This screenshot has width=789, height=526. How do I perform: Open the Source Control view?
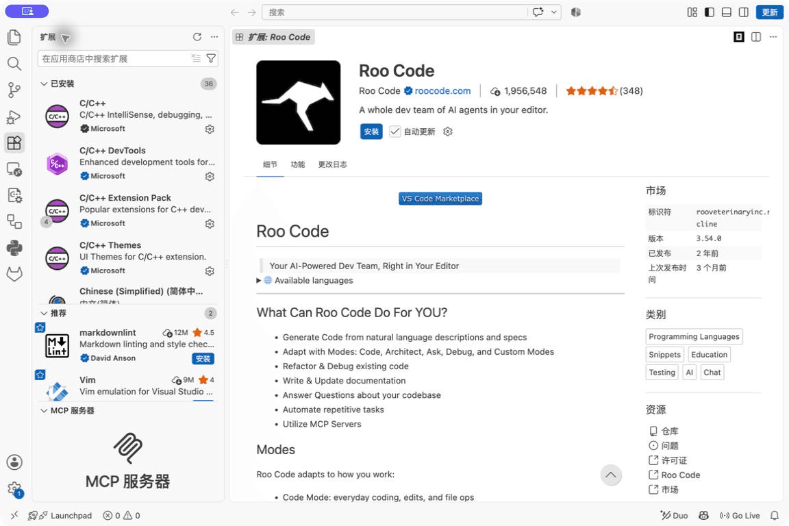pos(14,90)
